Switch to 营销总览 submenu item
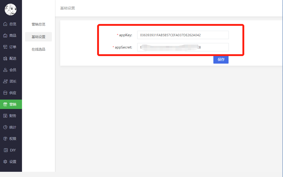283x177 pixels. 38,24
